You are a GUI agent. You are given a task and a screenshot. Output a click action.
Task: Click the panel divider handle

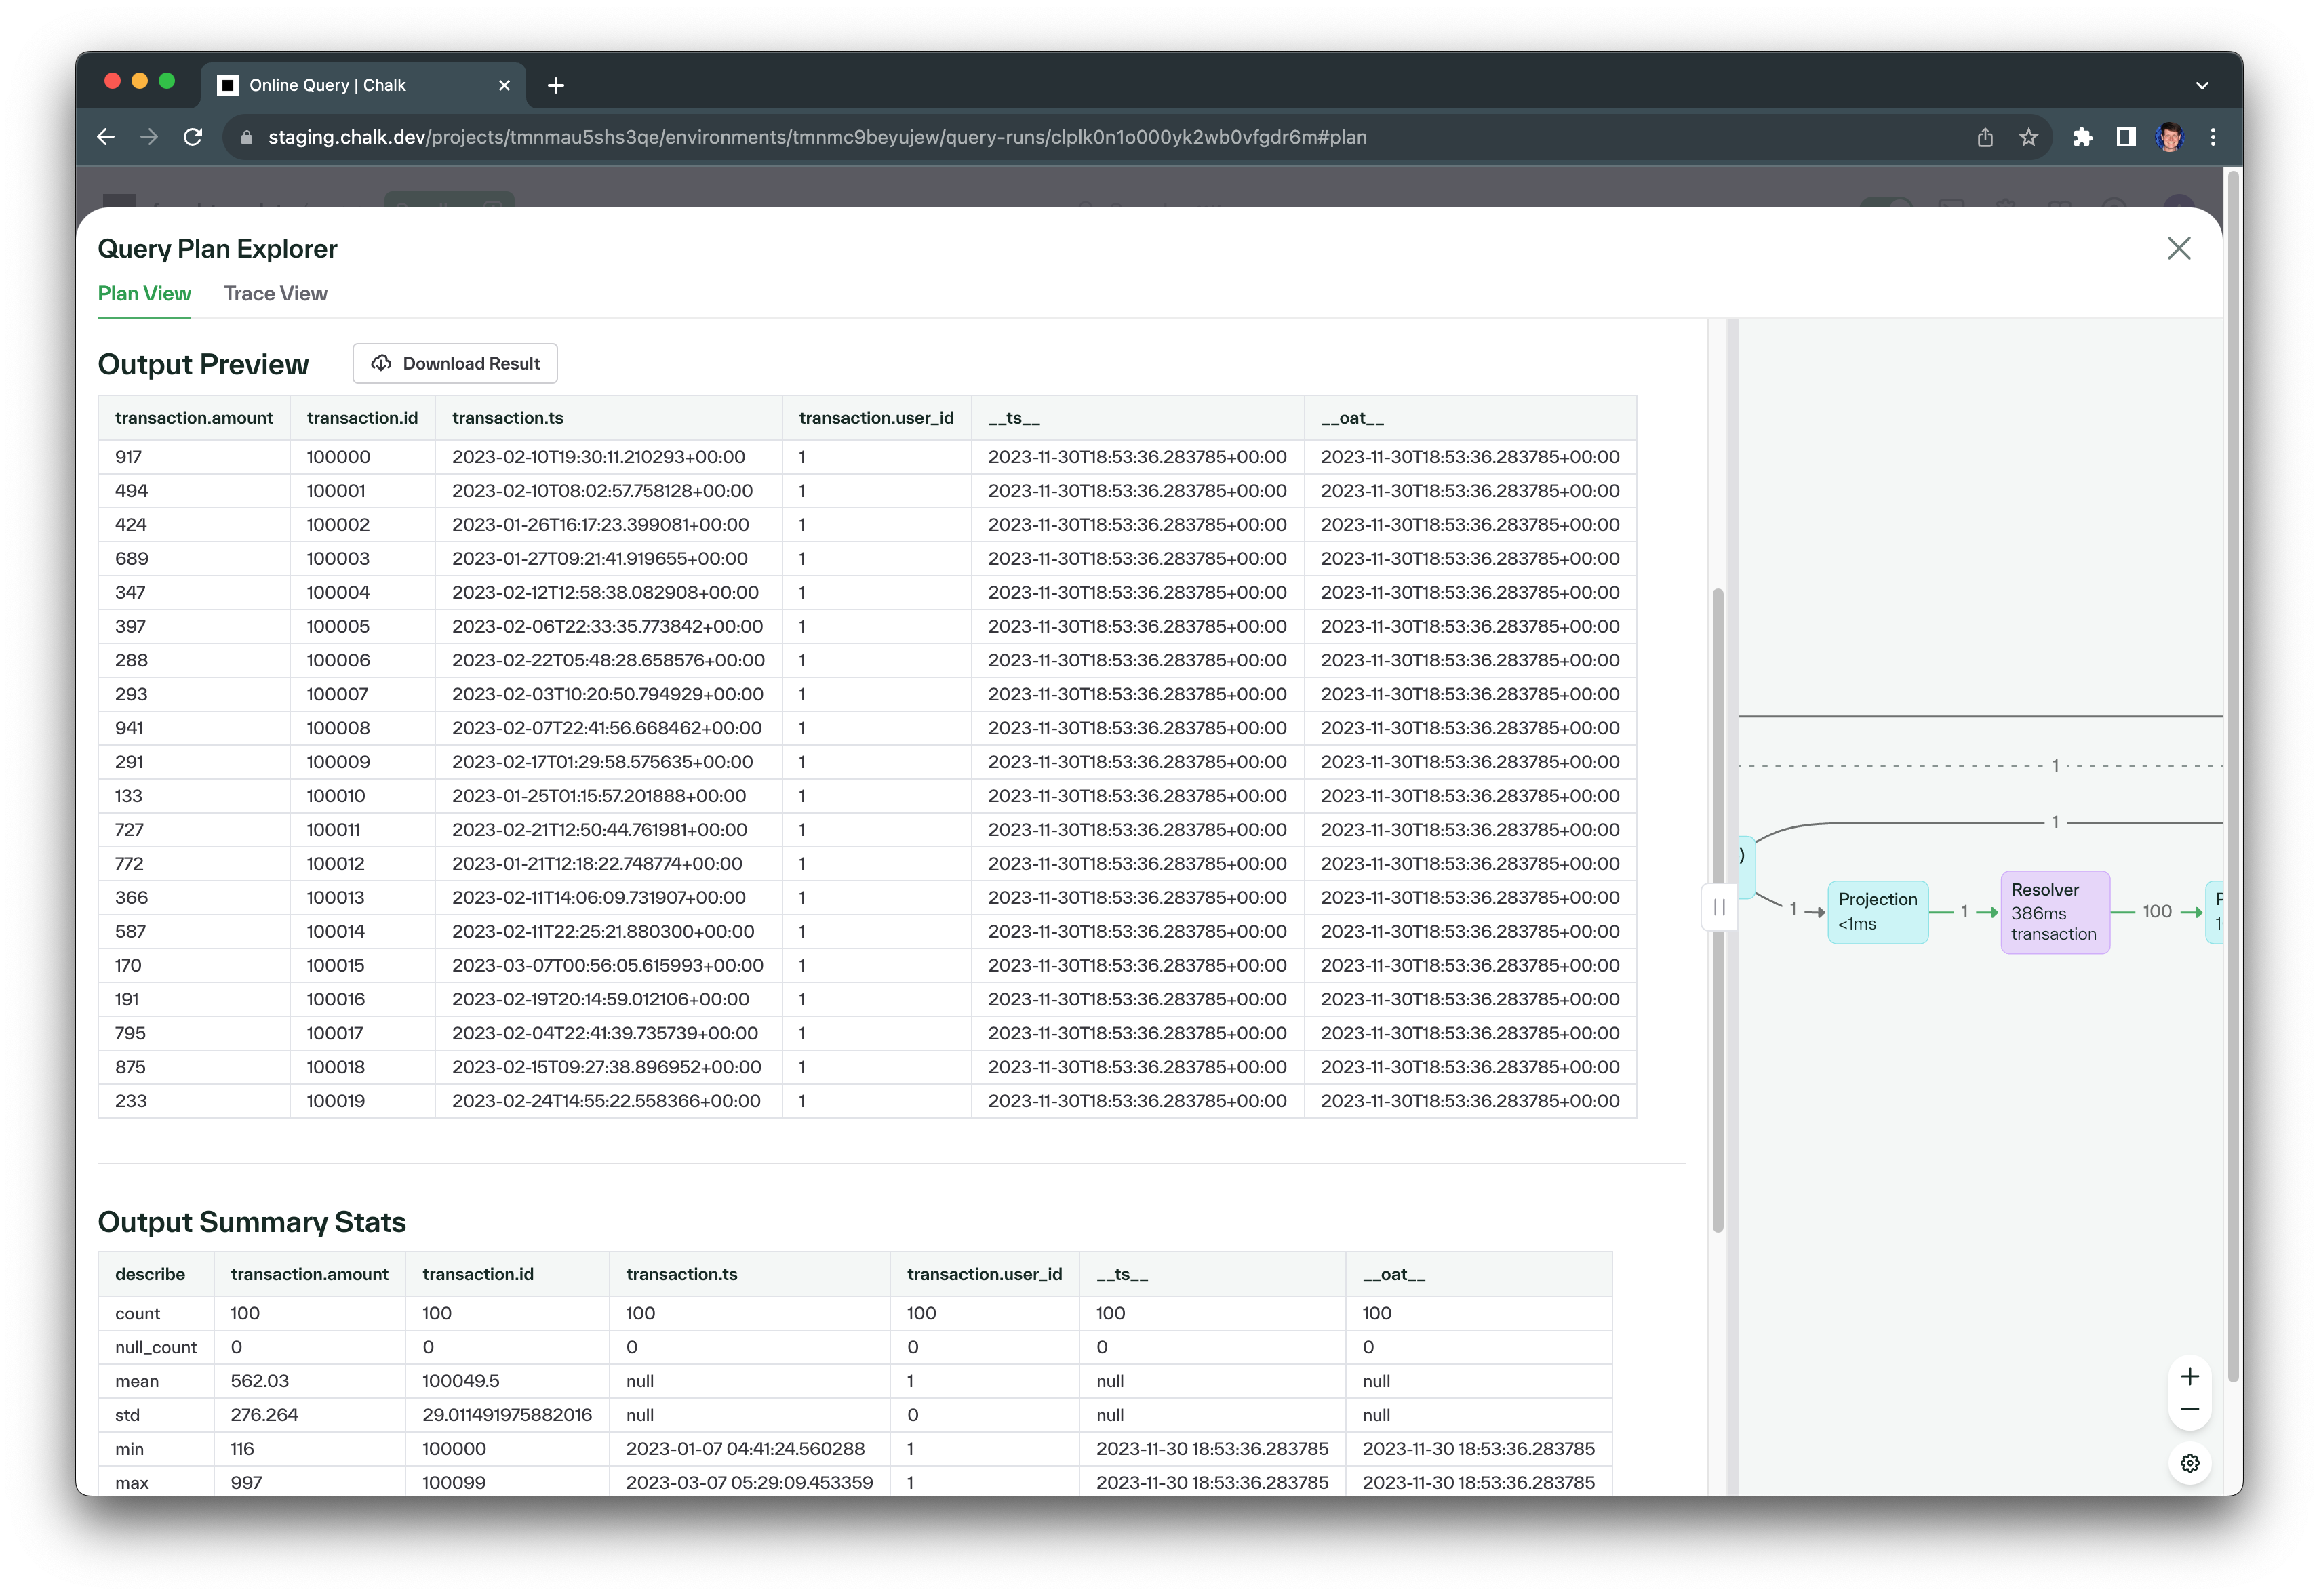coord(1719,908)
